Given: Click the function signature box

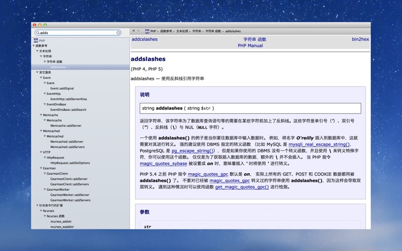Looking at the screenshot, I should pyautogui.click(x=250, y=108).
